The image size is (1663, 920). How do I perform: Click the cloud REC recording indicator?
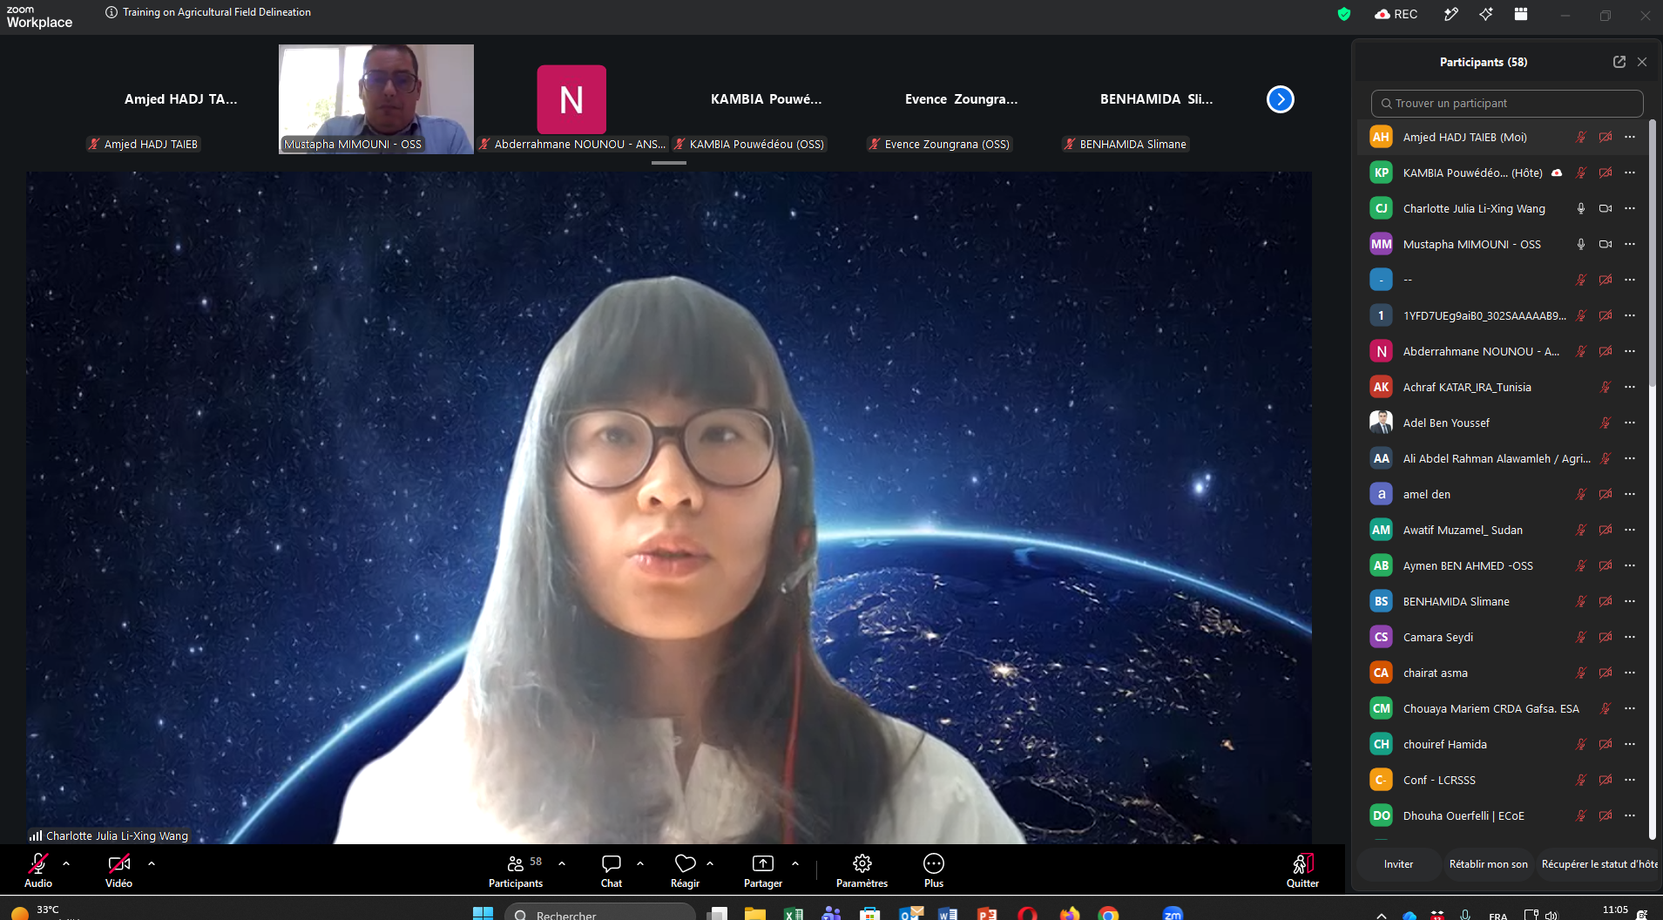[x=1396, y=14]
